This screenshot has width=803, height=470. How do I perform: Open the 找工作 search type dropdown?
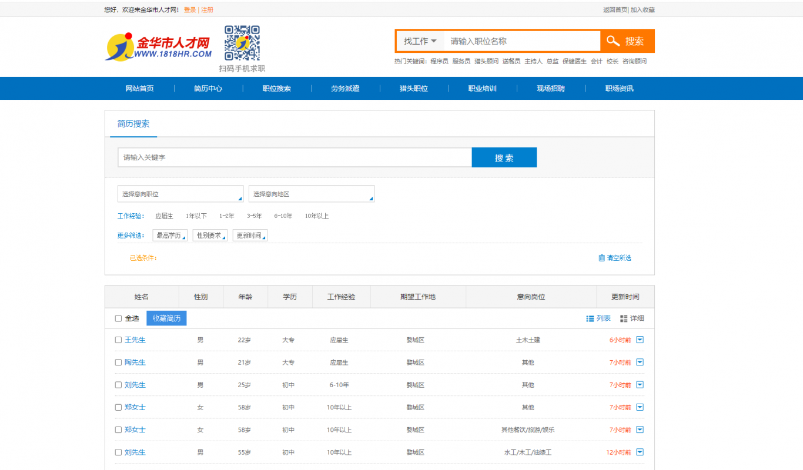[x=420, y=41]
